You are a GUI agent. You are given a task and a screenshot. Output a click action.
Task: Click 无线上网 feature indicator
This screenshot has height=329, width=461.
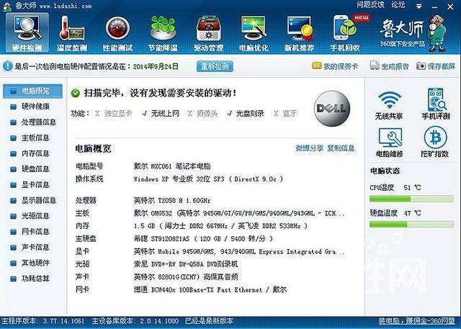point(161,114)
